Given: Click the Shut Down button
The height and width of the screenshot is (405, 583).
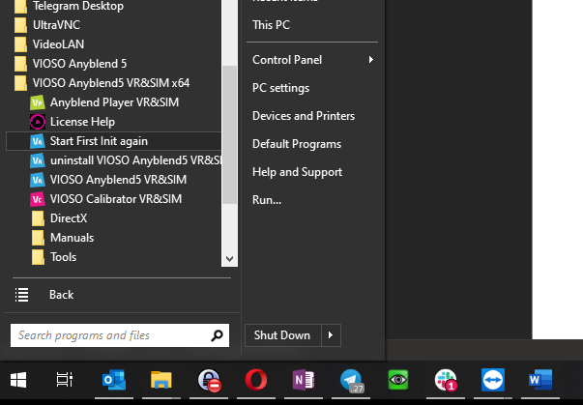Looking at the screenshot, I should 281,335.
